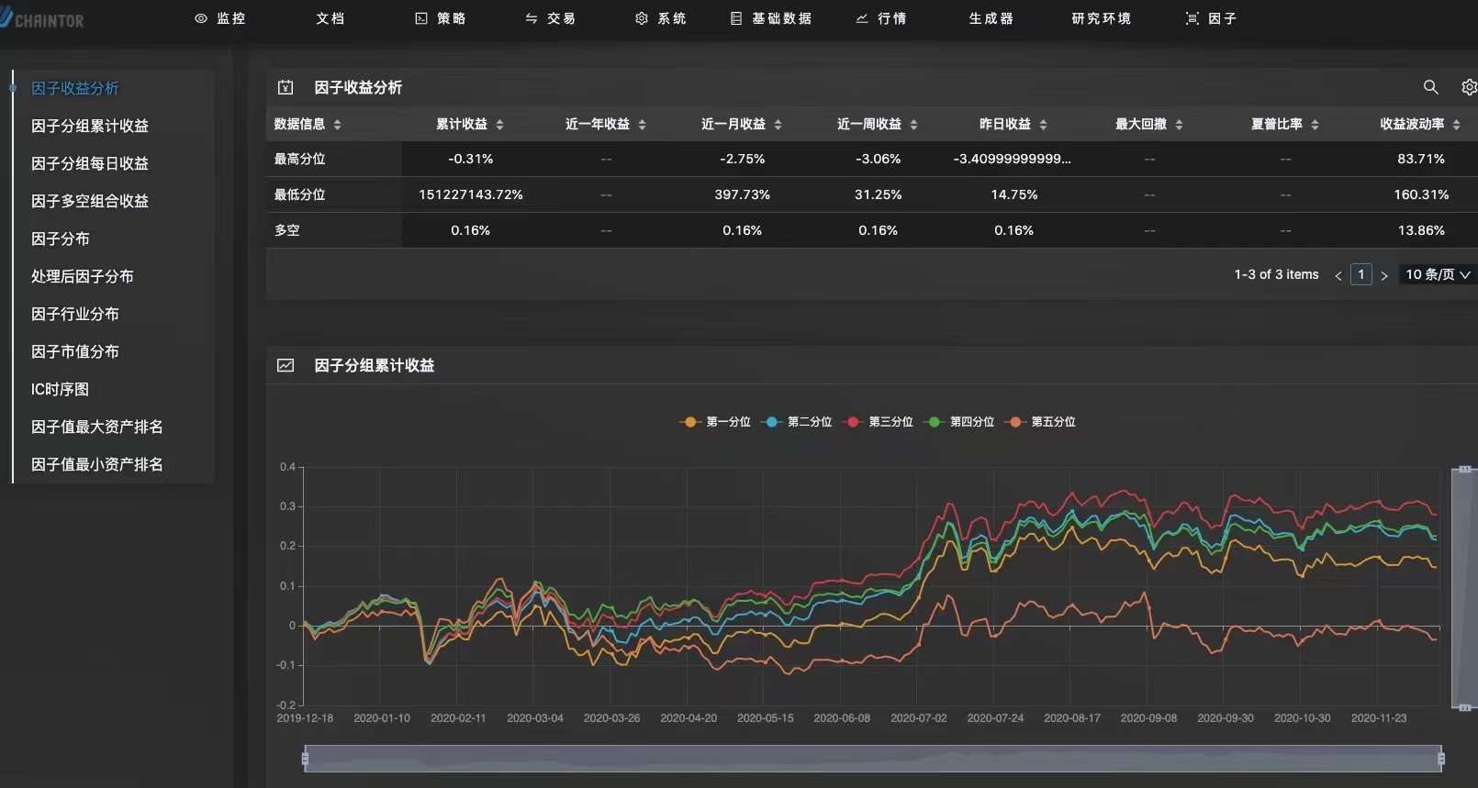1478x788 pixels.
Task: Click line chart icon beside 因子分组累计收益 title
Action: click(x=286, y=365)
